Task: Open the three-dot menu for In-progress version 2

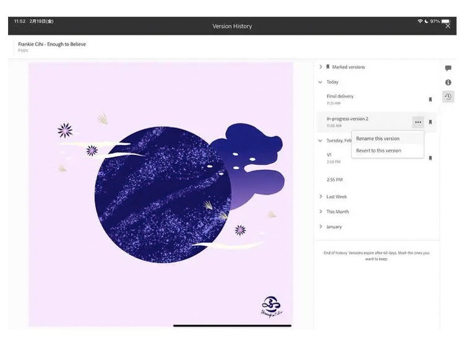Action: coord(418,122)
